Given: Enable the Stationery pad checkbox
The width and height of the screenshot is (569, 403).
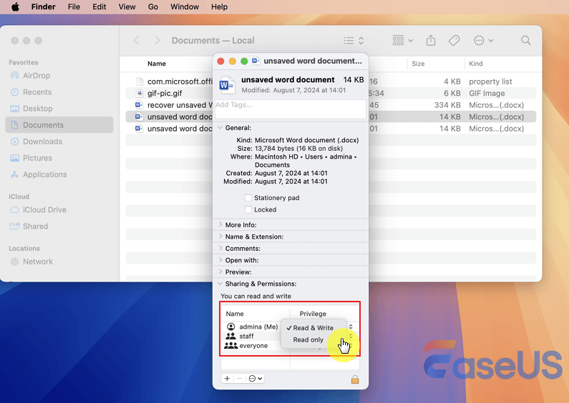Looking at the screenshot, I should (x=248, y=198).
